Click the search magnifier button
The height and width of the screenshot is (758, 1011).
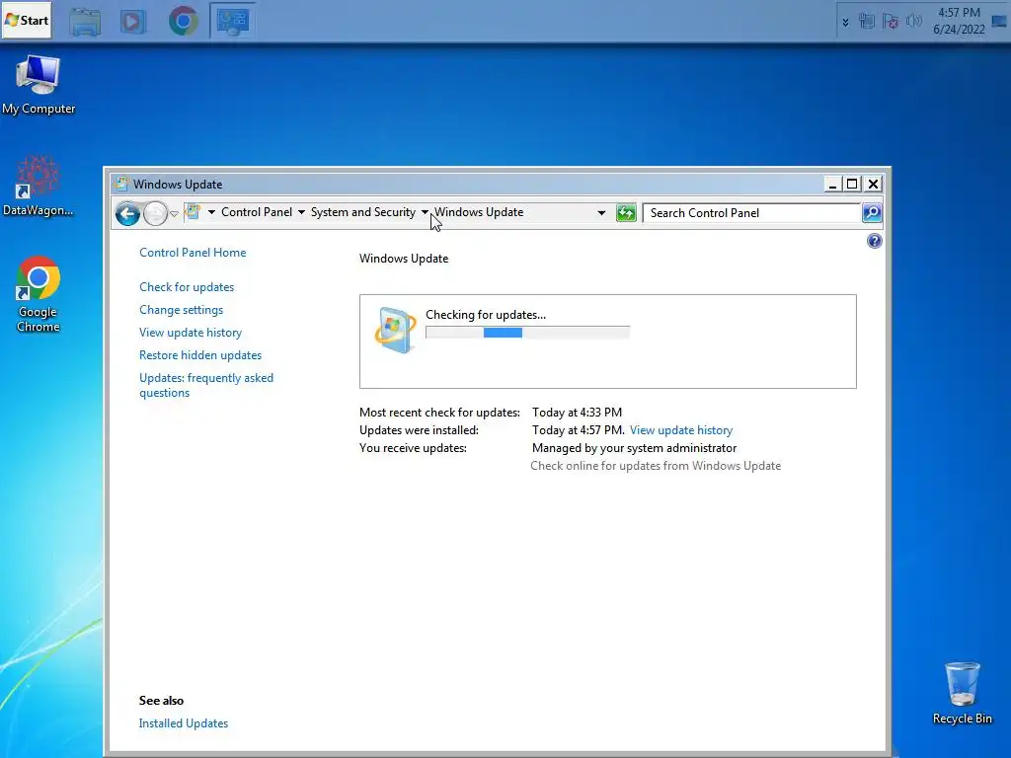click(872, 213)
